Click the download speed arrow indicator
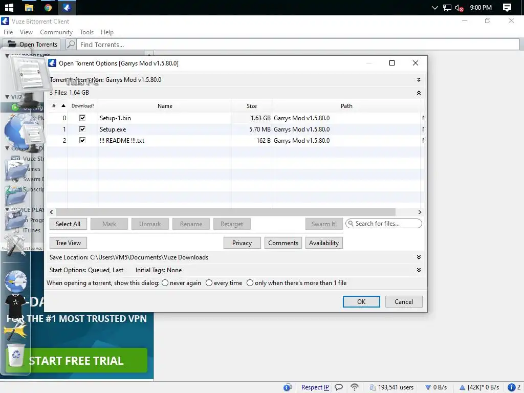This screenshot has height=393, width=524. pyautogui.click(x=427, y=387)
